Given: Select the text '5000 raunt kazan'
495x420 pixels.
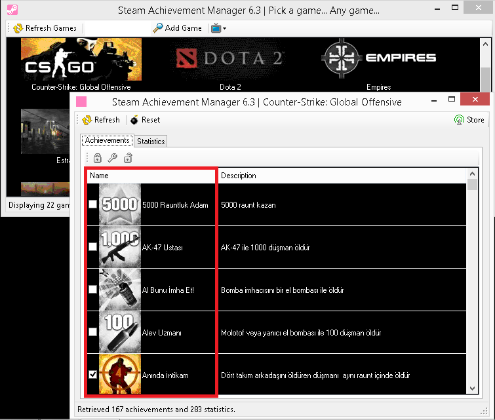Looking at the screenshot, I should coord(248,205).
